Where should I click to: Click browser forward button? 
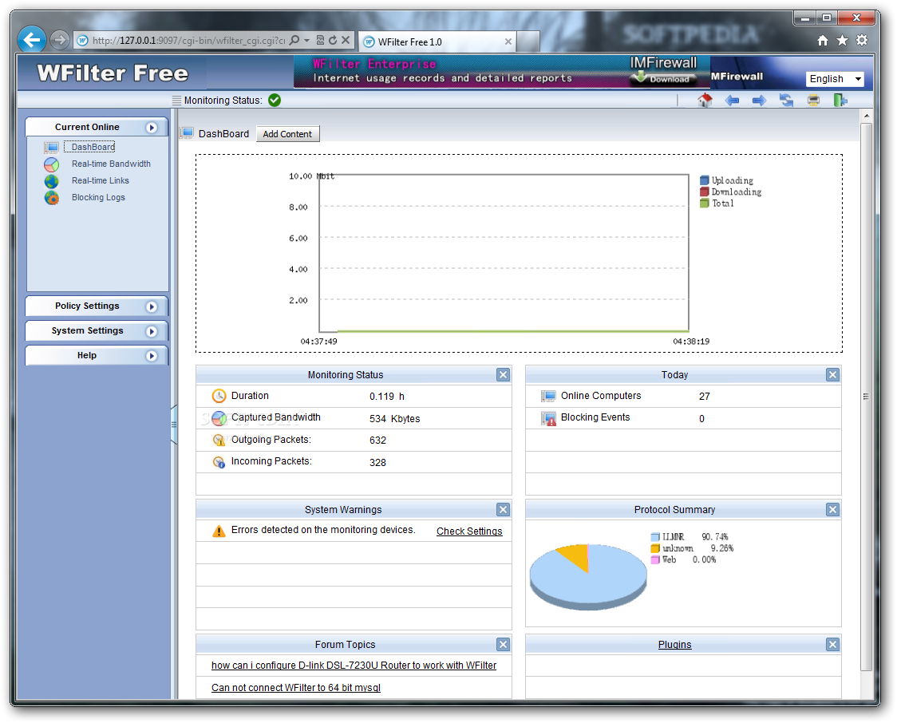coord(59,40)
